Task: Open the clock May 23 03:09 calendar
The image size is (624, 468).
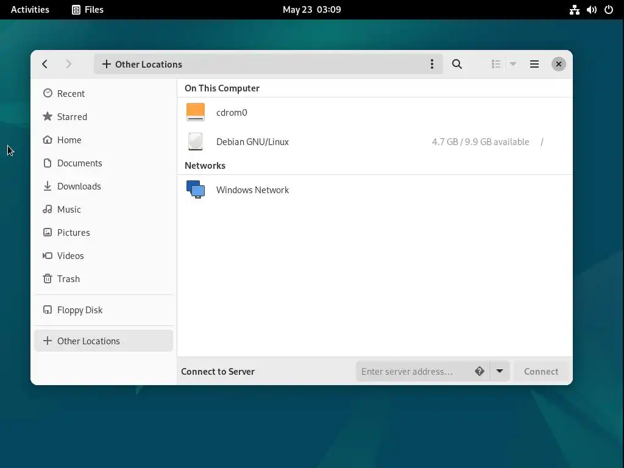Action: [311, 10]
